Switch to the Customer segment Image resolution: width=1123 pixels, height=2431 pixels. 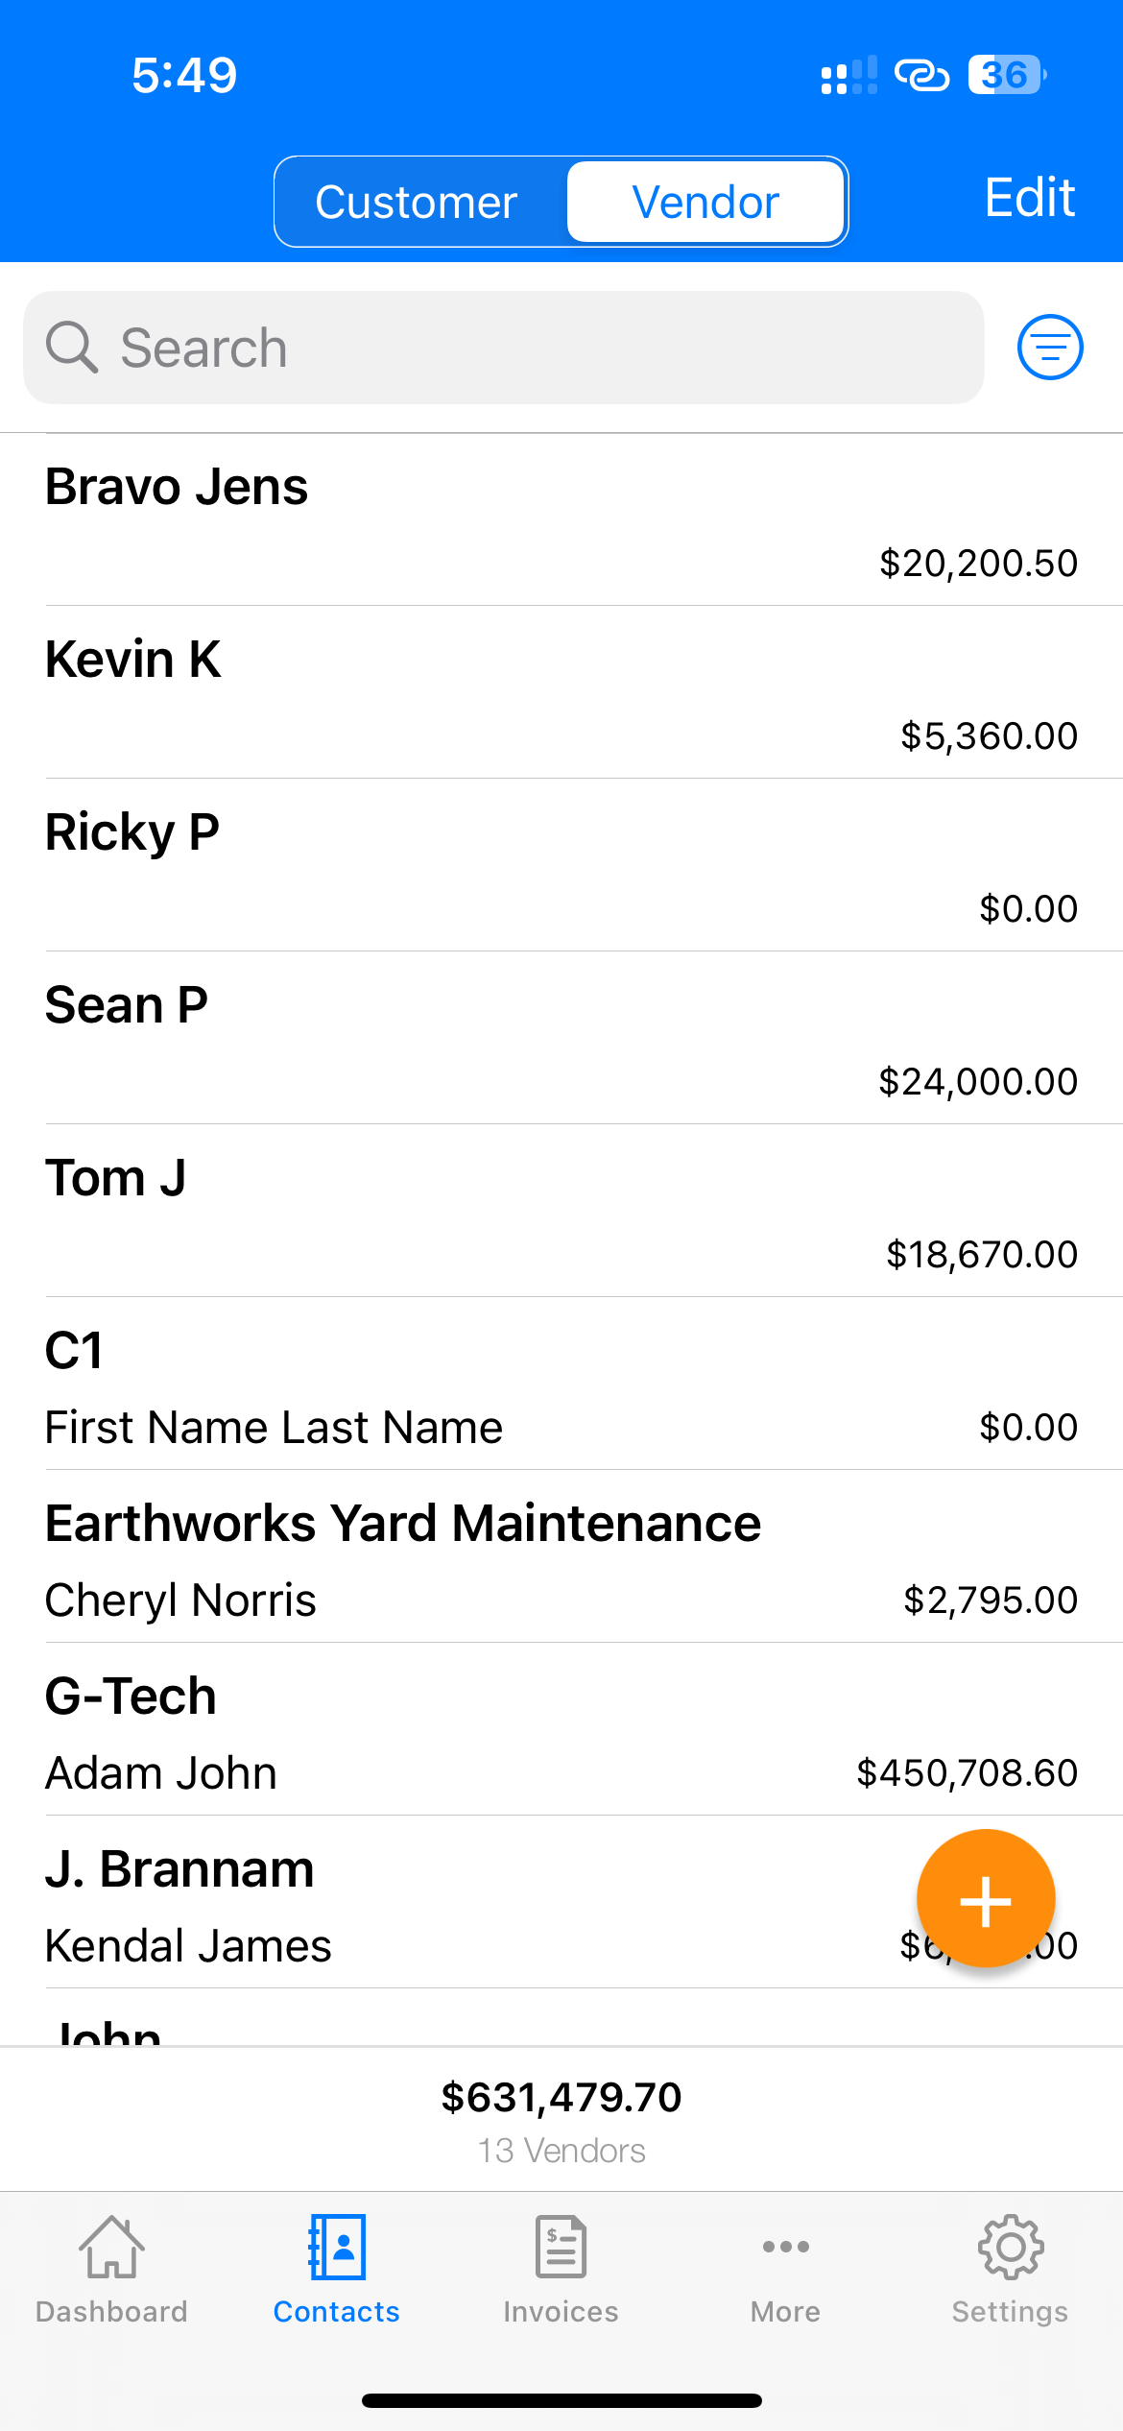[417, 203]
